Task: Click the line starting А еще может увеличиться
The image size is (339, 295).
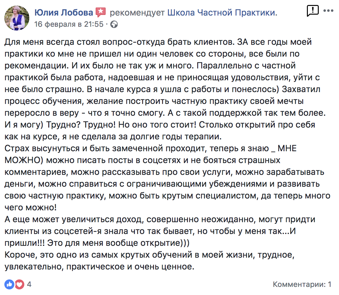Action: pos(160,219)
